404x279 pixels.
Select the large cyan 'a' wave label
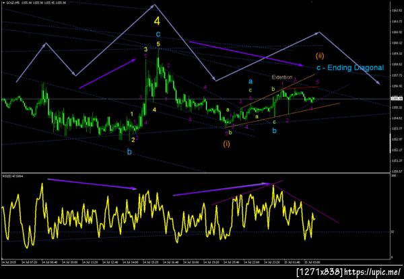(250, 82)
